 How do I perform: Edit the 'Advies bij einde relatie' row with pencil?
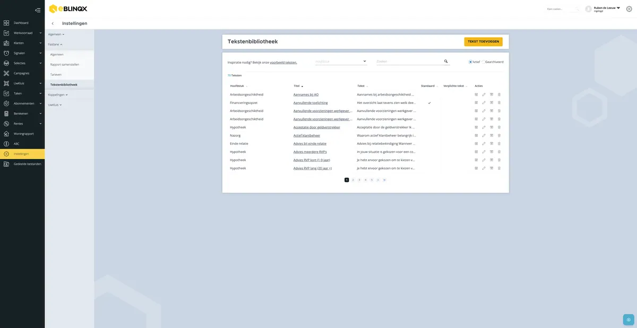click(x=484, y=144)
